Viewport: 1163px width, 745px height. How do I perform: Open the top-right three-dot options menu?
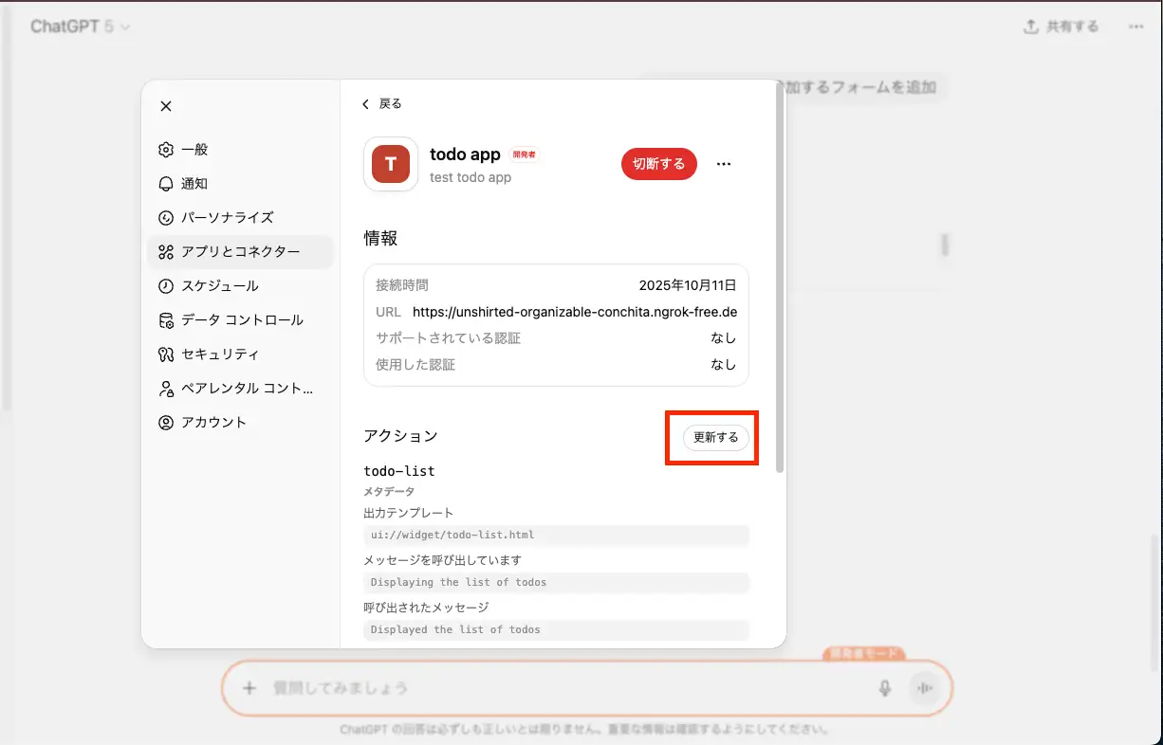pos(1136,27)
